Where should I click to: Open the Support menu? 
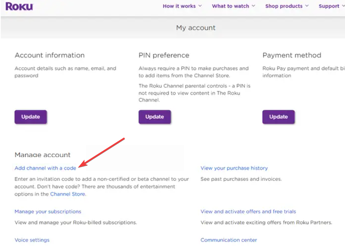point(329,6)
